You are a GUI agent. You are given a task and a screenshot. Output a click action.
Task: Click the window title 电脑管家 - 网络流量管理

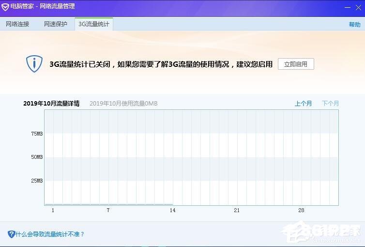(43, 6)
